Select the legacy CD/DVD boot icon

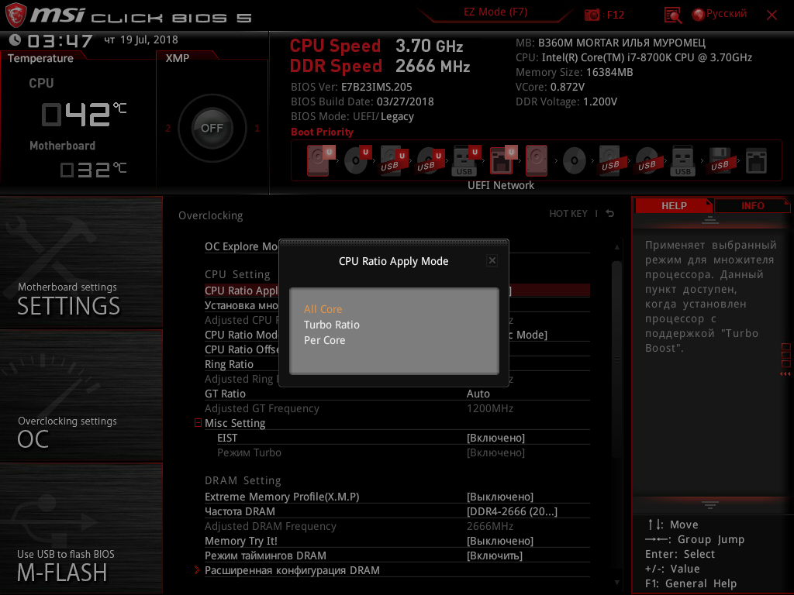point(574,160)
